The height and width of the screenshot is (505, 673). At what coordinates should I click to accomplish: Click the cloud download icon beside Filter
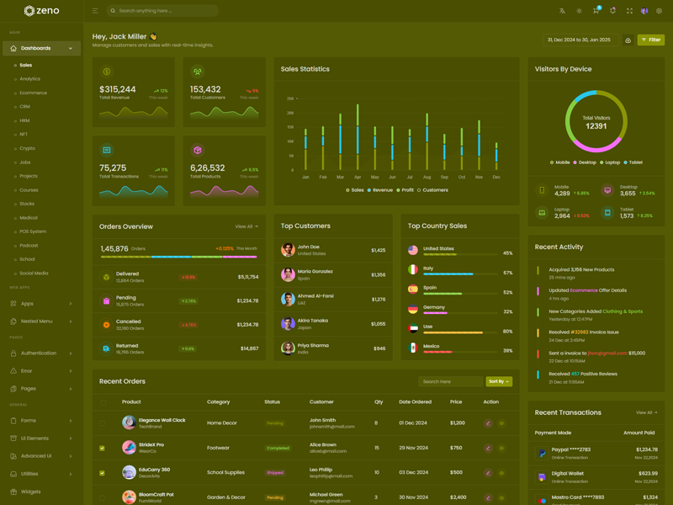point(628,40)
